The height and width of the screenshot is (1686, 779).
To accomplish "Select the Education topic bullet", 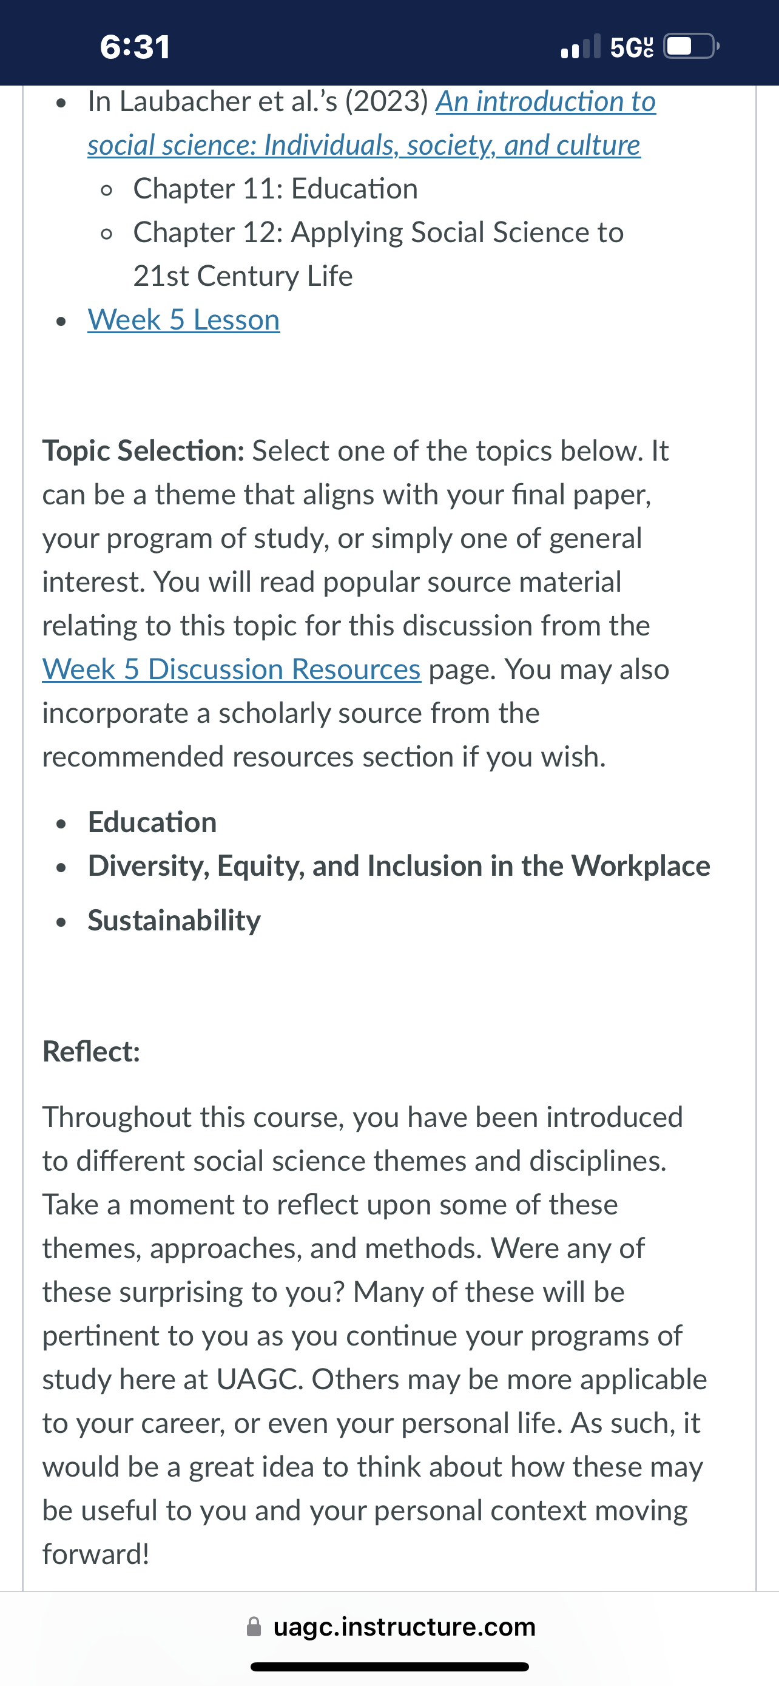I will coord(152,822).
